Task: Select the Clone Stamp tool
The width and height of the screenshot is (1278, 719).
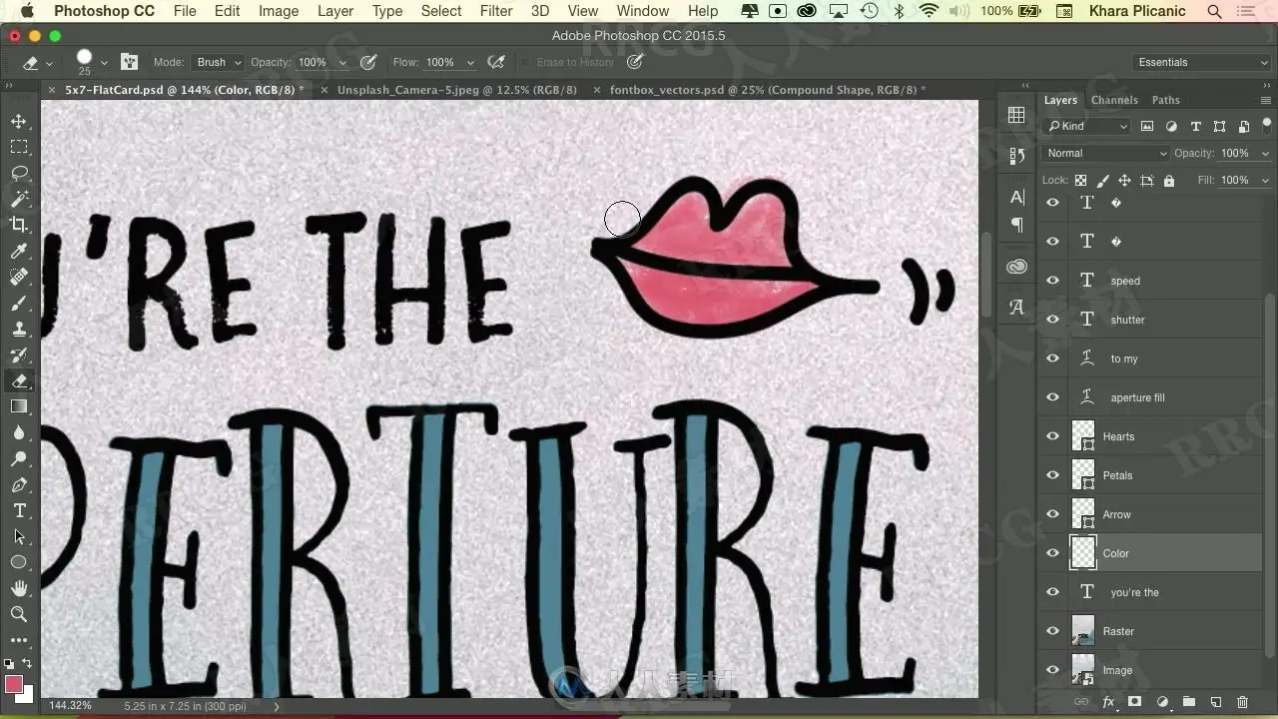Action: pyautogui.click(x=19, y=329)
